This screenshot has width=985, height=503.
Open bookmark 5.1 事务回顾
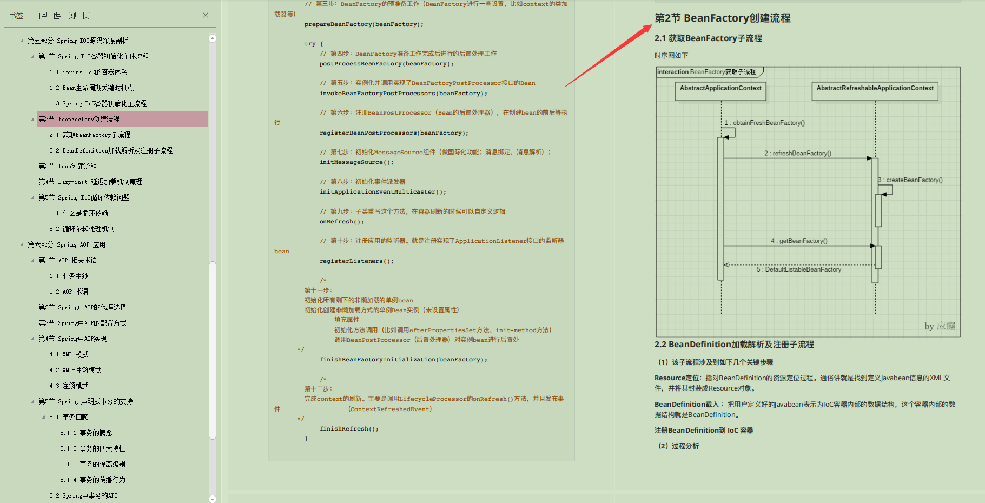[69, 417]
